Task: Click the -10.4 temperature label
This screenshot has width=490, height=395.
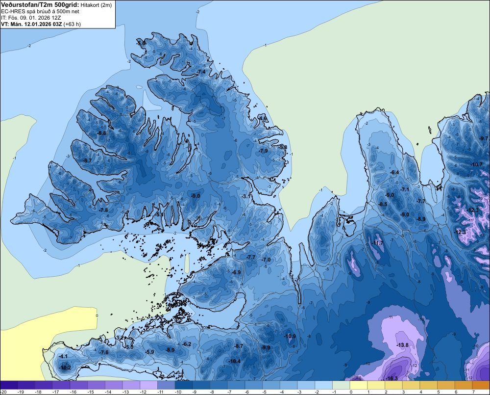Action: point(234,362)
